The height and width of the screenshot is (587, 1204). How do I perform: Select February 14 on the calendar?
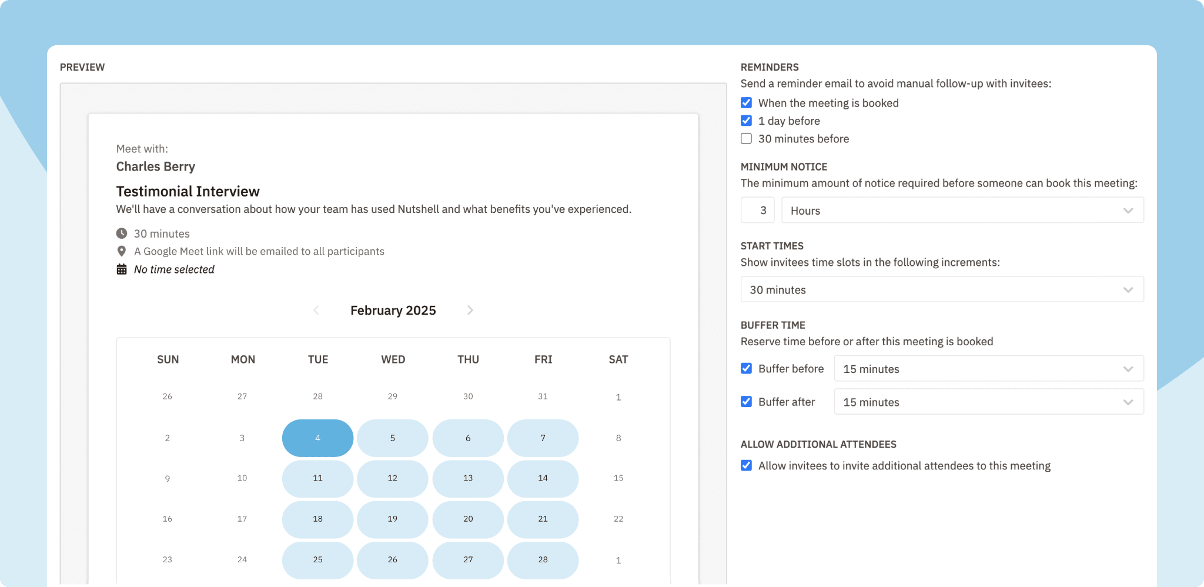point(543,478)
